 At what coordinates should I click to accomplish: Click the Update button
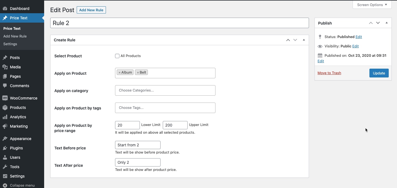(x=379, y=73)
